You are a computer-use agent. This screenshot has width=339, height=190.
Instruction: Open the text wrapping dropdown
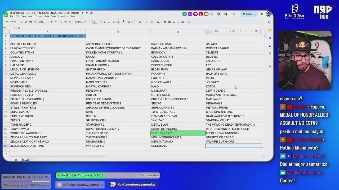click(153, 22)
